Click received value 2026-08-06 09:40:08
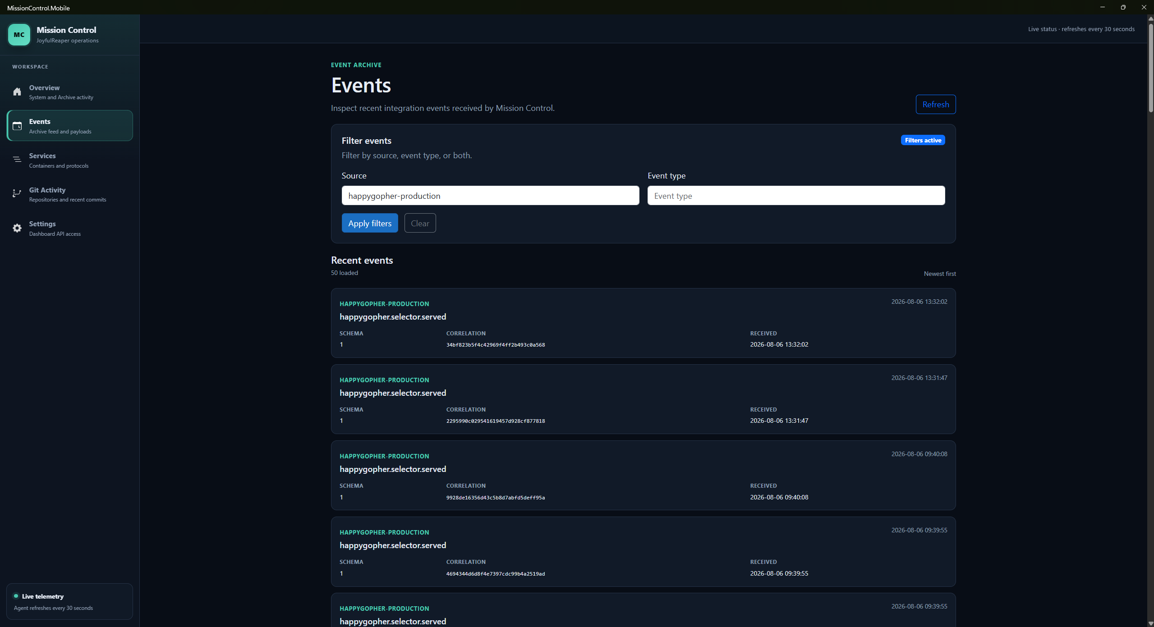The width and height of the screenshot is (1154, 627). [x=779, y=497]
